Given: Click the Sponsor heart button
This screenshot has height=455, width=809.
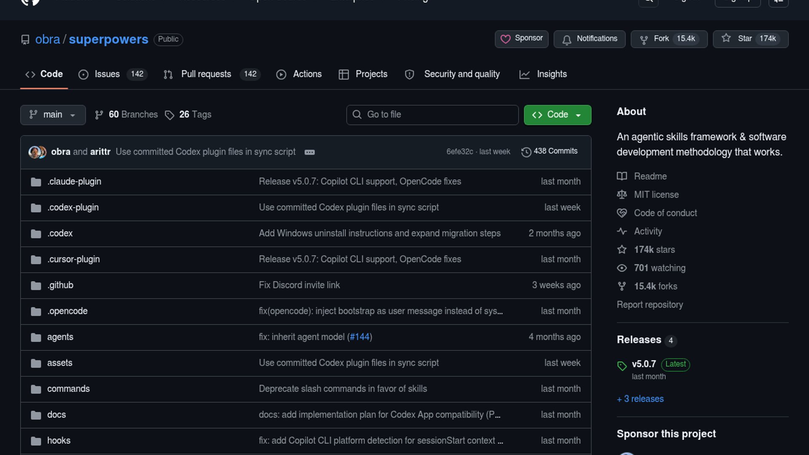Looking at the screenshot, I should coord(521,39).
